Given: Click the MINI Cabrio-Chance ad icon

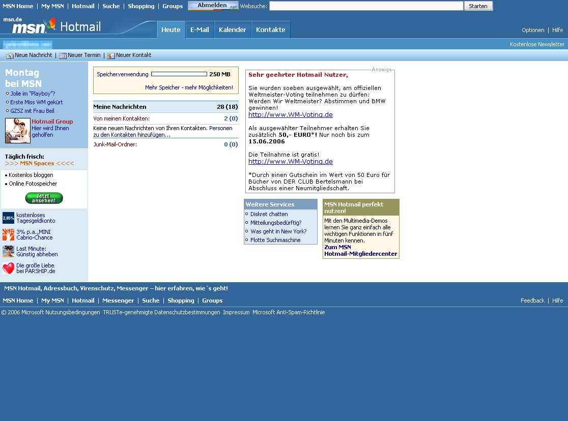Looking at the screenshot, I should (8, 234).
